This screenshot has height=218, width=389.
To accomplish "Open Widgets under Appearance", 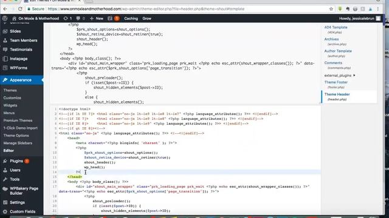I will coord(10,105).
